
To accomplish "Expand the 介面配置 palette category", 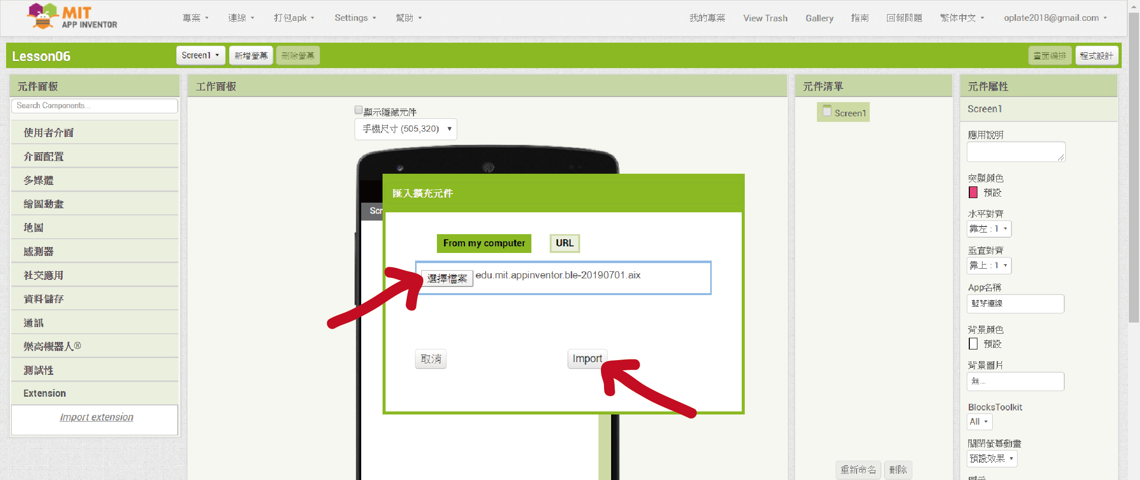I will tap(94, 156).
